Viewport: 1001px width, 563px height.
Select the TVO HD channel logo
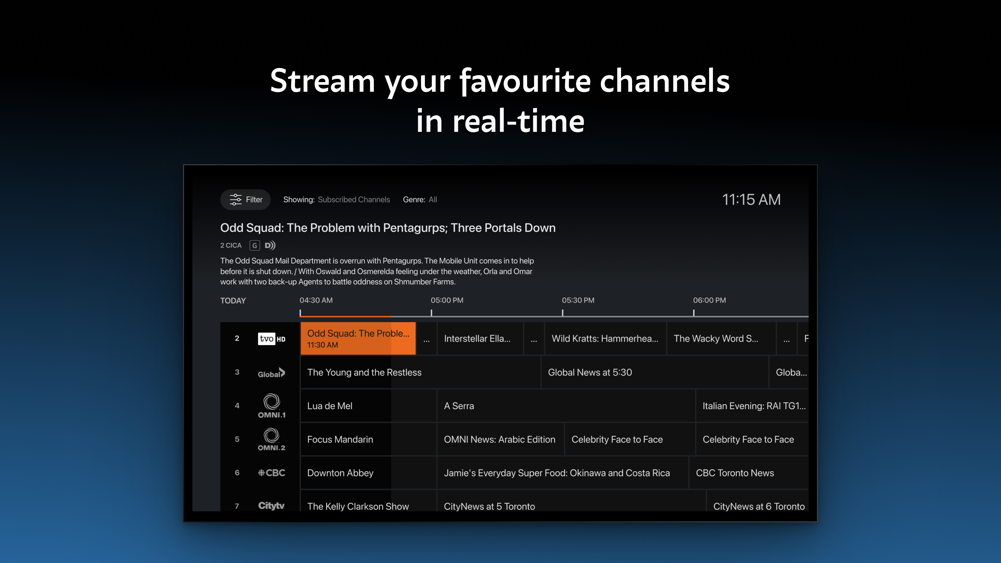pyautogui.click(x=272, y=339)
